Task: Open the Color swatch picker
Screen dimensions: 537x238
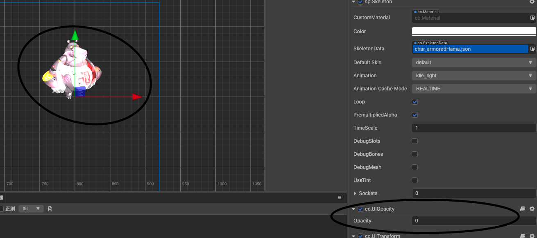Action: pos(474,31)
